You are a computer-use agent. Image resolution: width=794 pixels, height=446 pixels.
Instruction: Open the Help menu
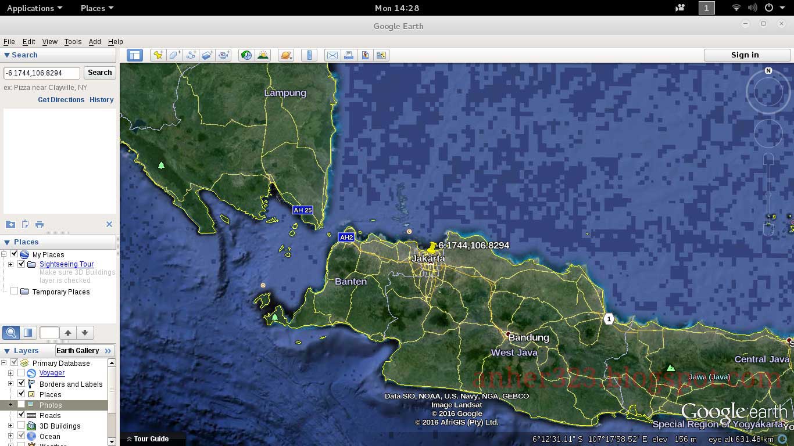(x=116, y=42)
